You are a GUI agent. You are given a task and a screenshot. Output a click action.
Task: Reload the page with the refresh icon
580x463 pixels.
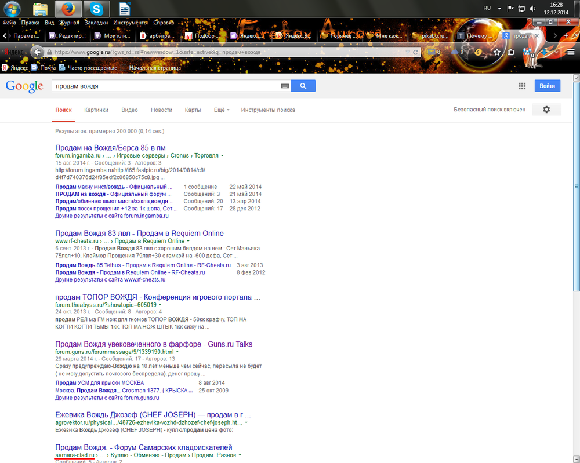point(415,52)
